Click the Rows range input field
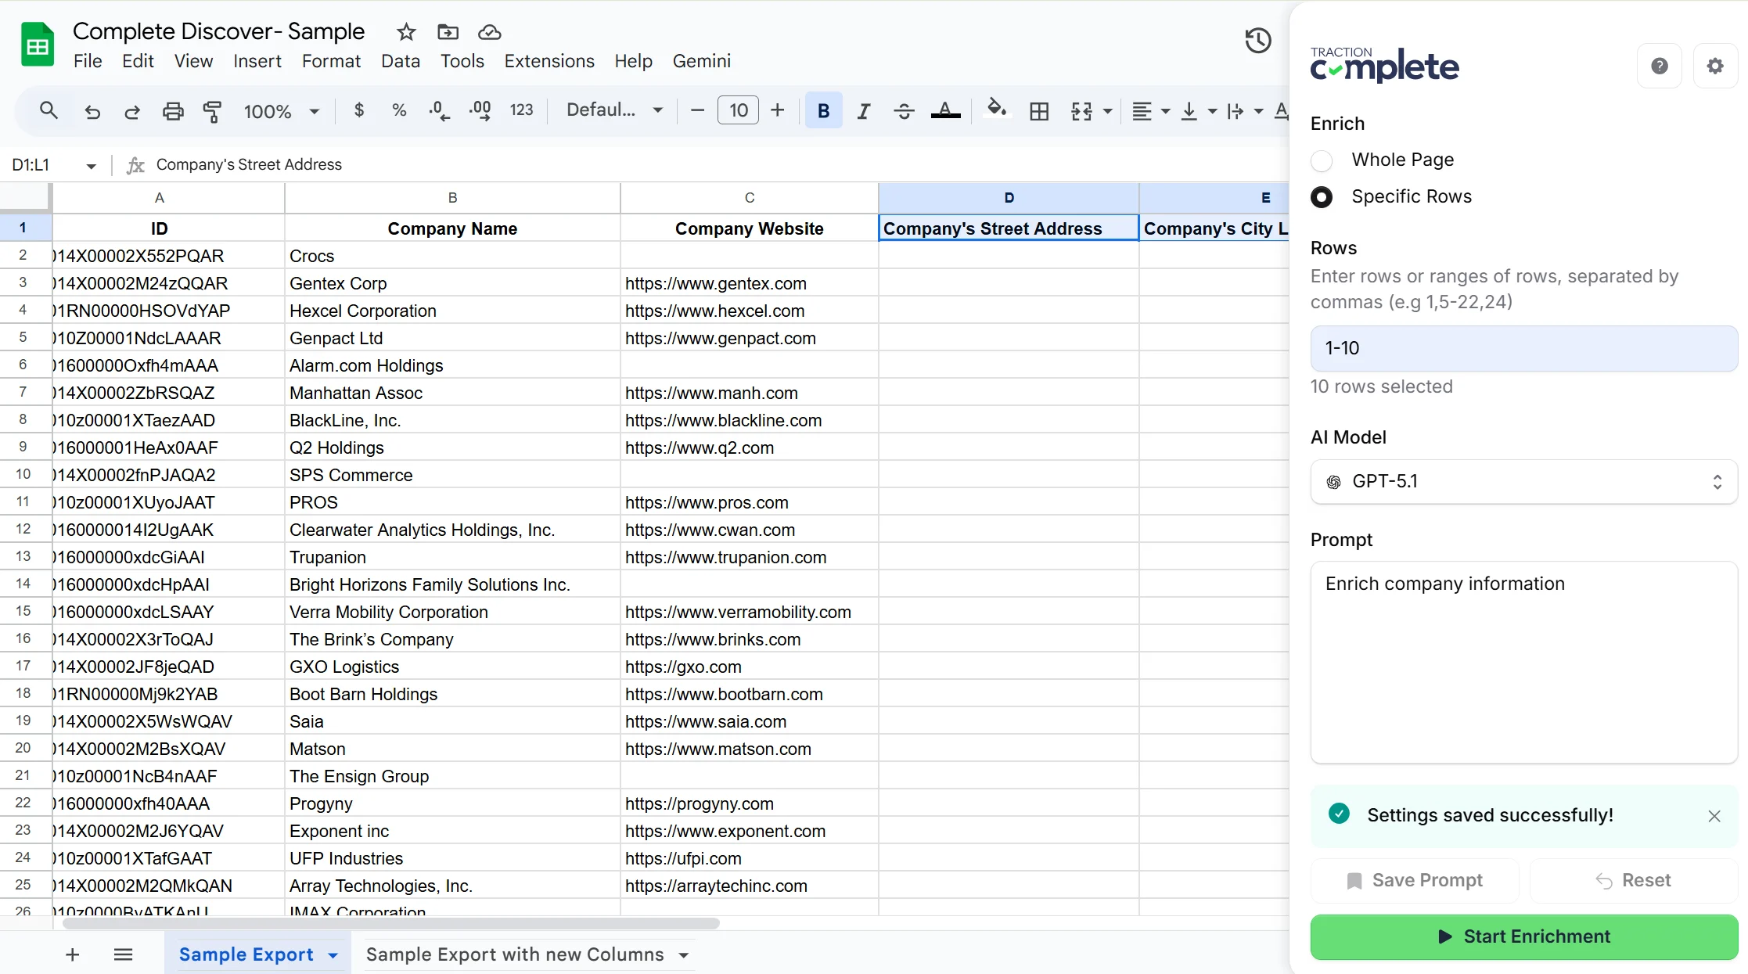 click(1523, 349)
